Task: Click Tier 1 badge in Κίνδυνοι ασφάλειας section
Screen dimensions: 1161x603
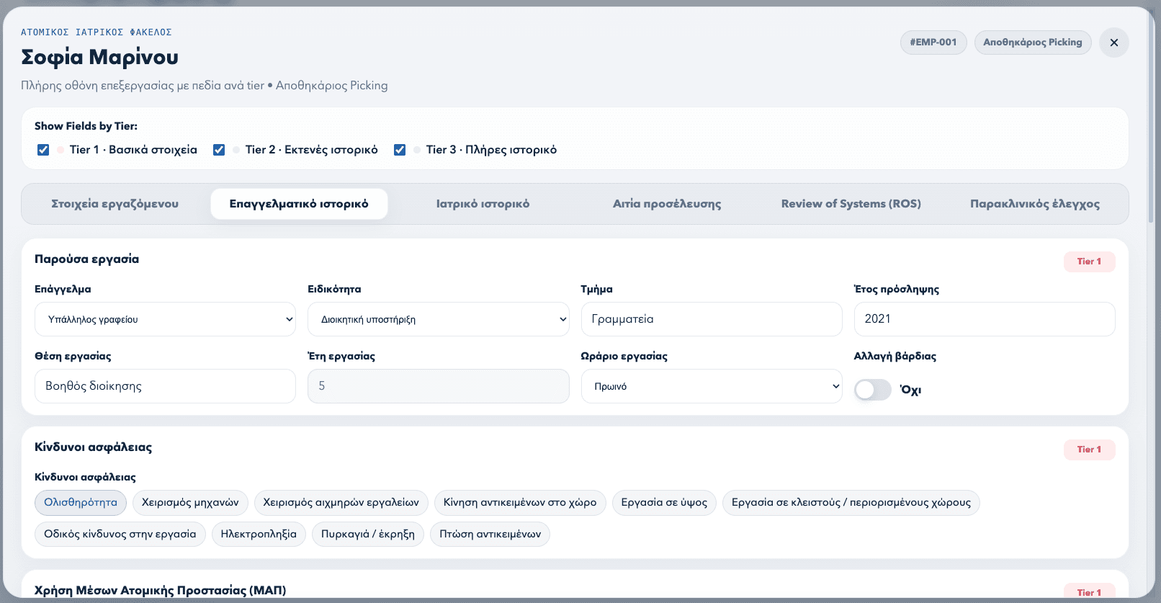Action: pos(1089,450)
